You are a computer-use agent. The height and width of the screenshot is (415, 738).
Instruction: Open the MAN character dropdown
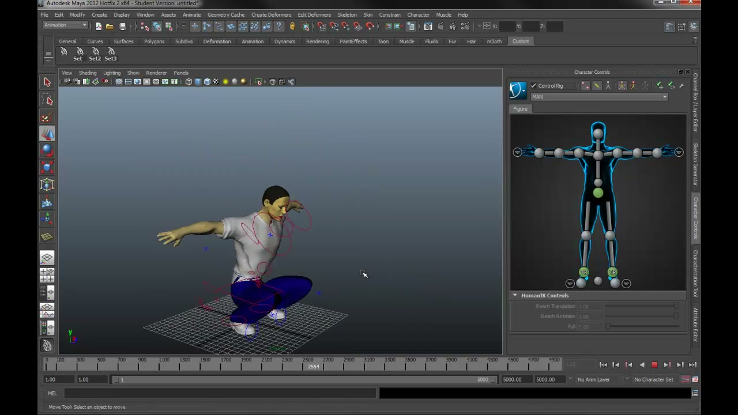point(600,97)
